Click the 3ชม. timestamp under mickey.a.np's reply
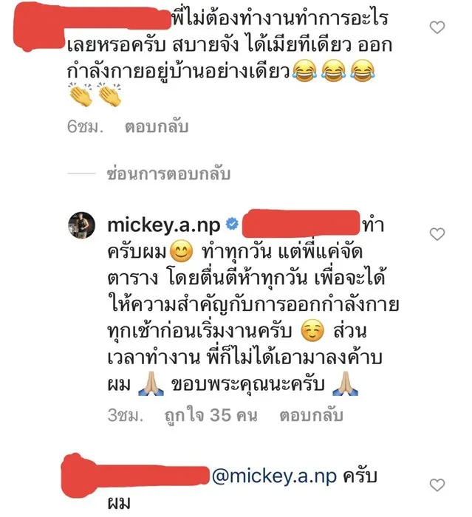This screenshot has height=517, width=472. click(x=126, y=415)
